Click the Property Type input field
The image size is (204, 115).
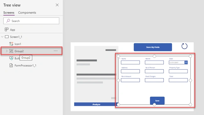click(x=178, y=71)
